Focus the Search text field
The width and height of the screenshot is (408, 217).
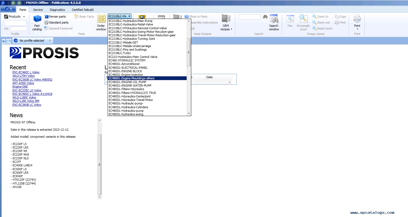point(250,17)
